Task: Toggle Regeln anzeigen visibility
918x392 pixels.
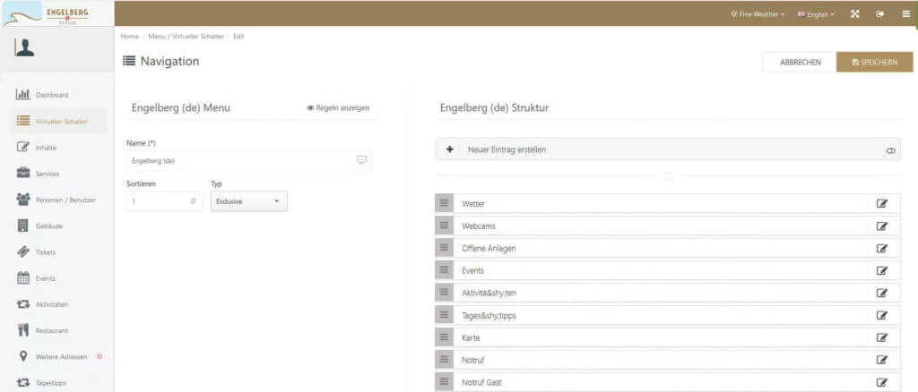Action: 337,107
